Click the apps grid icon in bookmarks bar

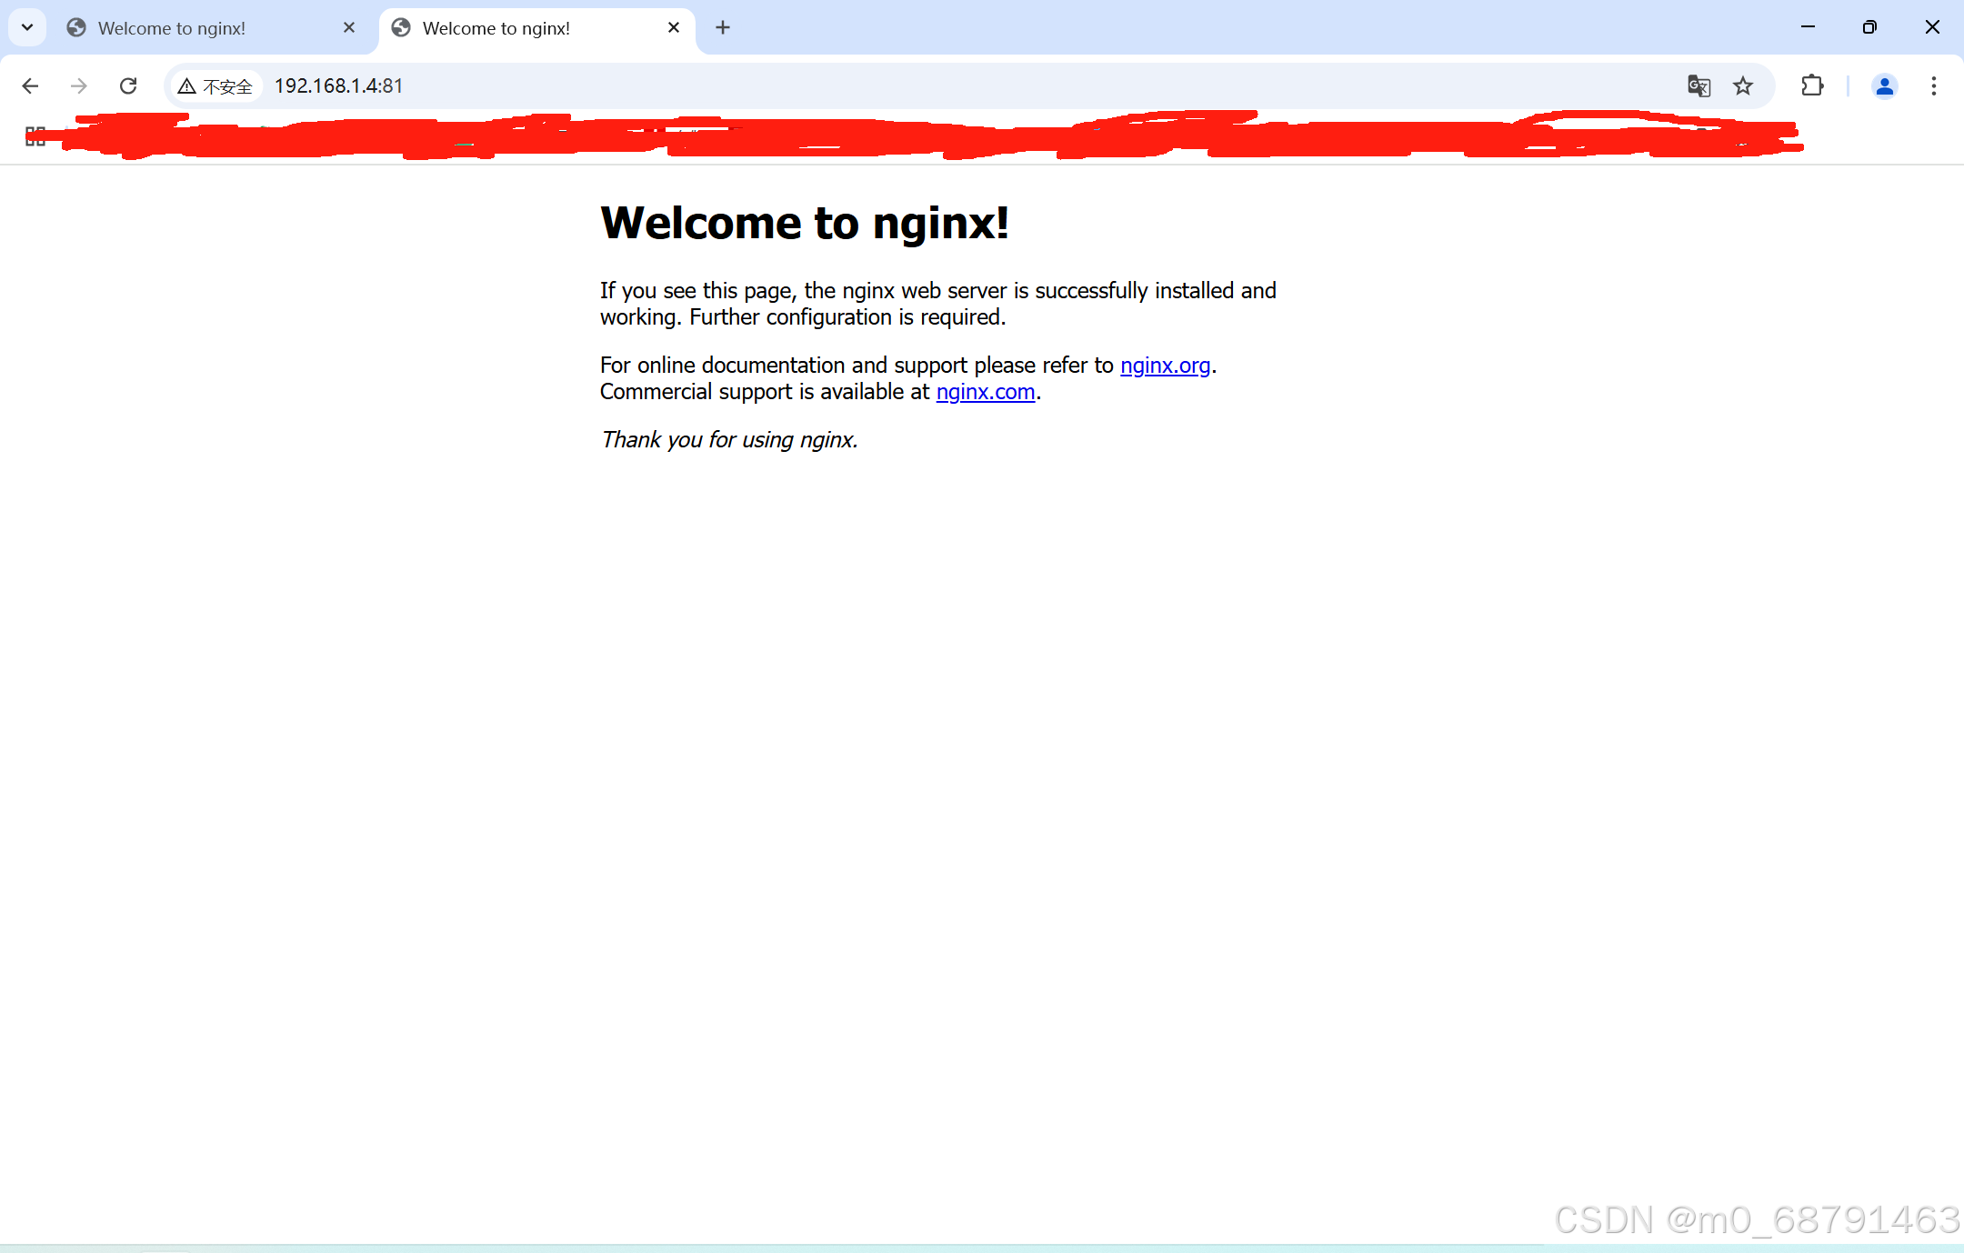coord(35,136)
